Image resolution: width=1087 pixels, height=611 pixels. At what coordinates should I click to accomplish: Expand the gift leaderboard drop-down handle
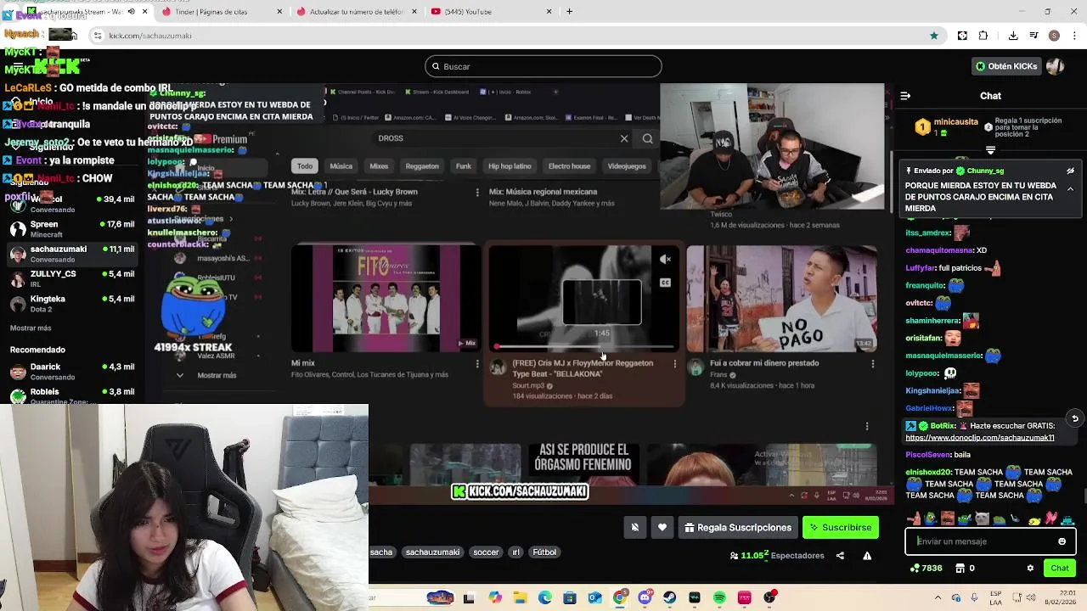pyautogui.click(x=990, y=150)
